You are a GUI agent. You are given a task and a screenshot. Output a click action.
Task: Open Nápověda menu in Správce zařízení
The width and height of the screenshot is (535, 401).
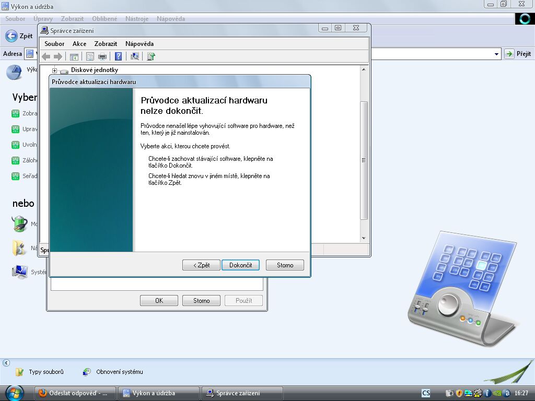point(139,44)
